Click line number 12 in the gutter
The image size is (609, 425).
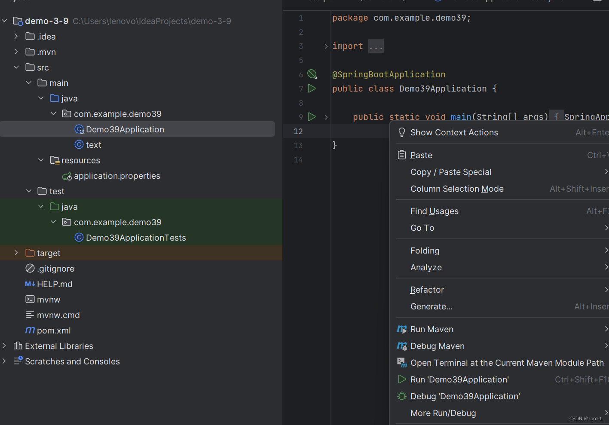298,131
